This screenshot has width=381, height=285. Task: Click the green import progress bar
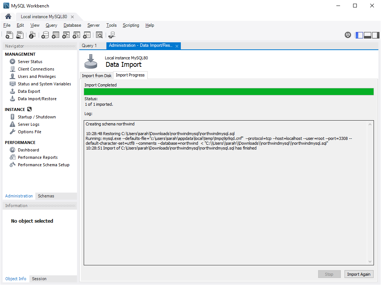click(229, 92)
